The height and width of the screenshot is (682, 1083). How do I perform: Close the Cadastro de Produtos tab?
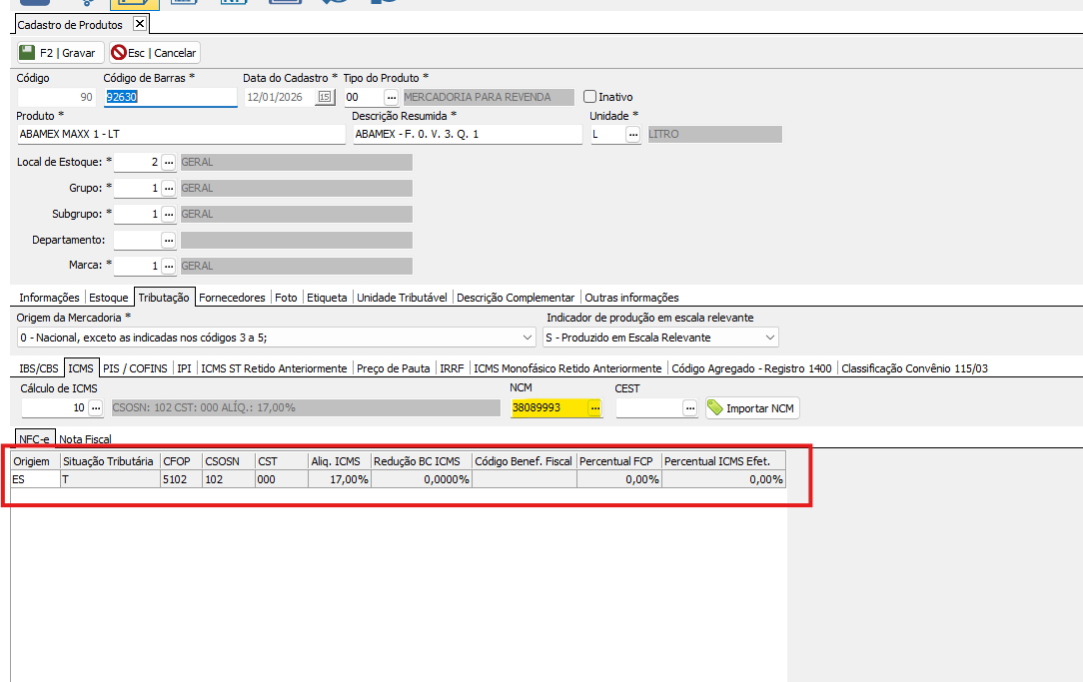click(x=139, y=23)
